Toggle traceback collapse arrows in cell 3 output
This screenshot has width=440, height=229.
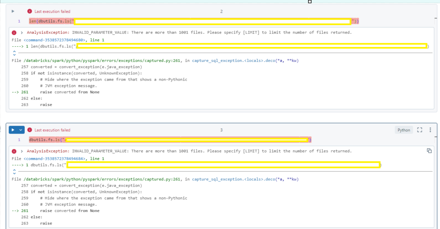14,172
